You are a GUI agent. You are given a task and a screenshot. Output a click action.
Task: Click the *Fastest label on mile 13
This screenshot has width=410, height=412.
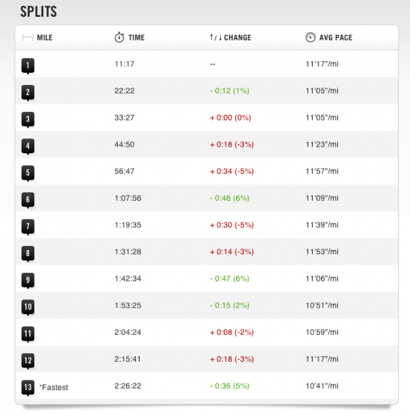point(53,388)
